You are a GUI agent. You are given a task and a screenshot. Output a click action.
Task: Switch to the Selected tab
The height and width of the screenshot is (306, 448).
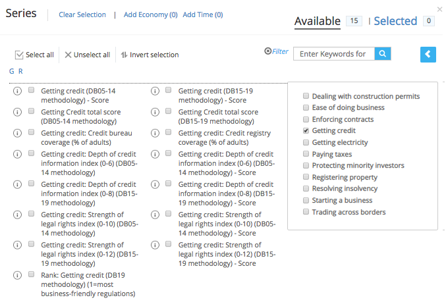[x=395, y=21]
